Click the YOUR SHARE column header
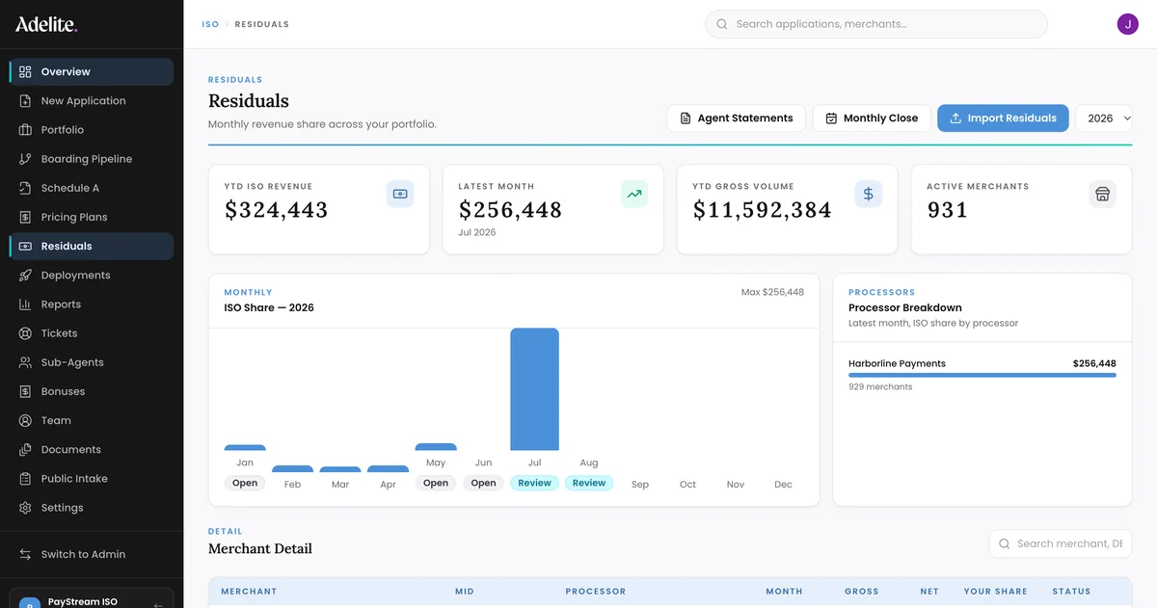This screenshot has width=1157, height=608. tap(996, 592)
